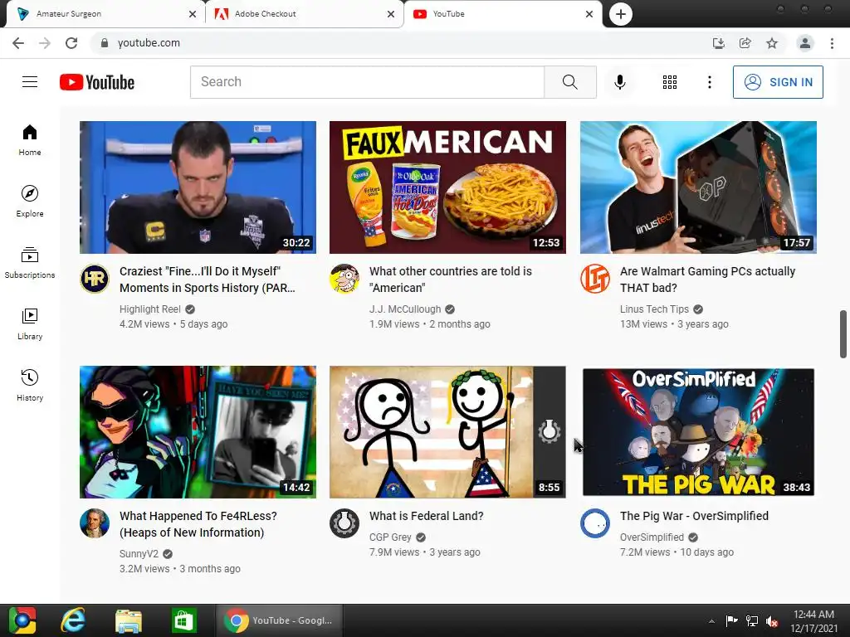The height and width of the screenshot is (637, 850).
Task: Open the YouTube hamburger guide menu
Action: 30,82
